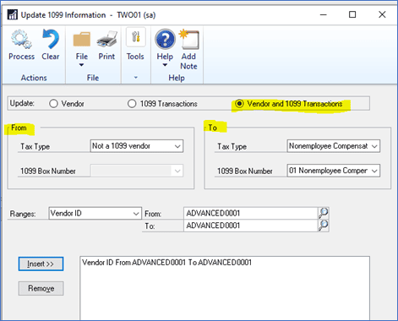Click the Process gears icon
This screenshot has height=321, width=398.
[21, 39]
